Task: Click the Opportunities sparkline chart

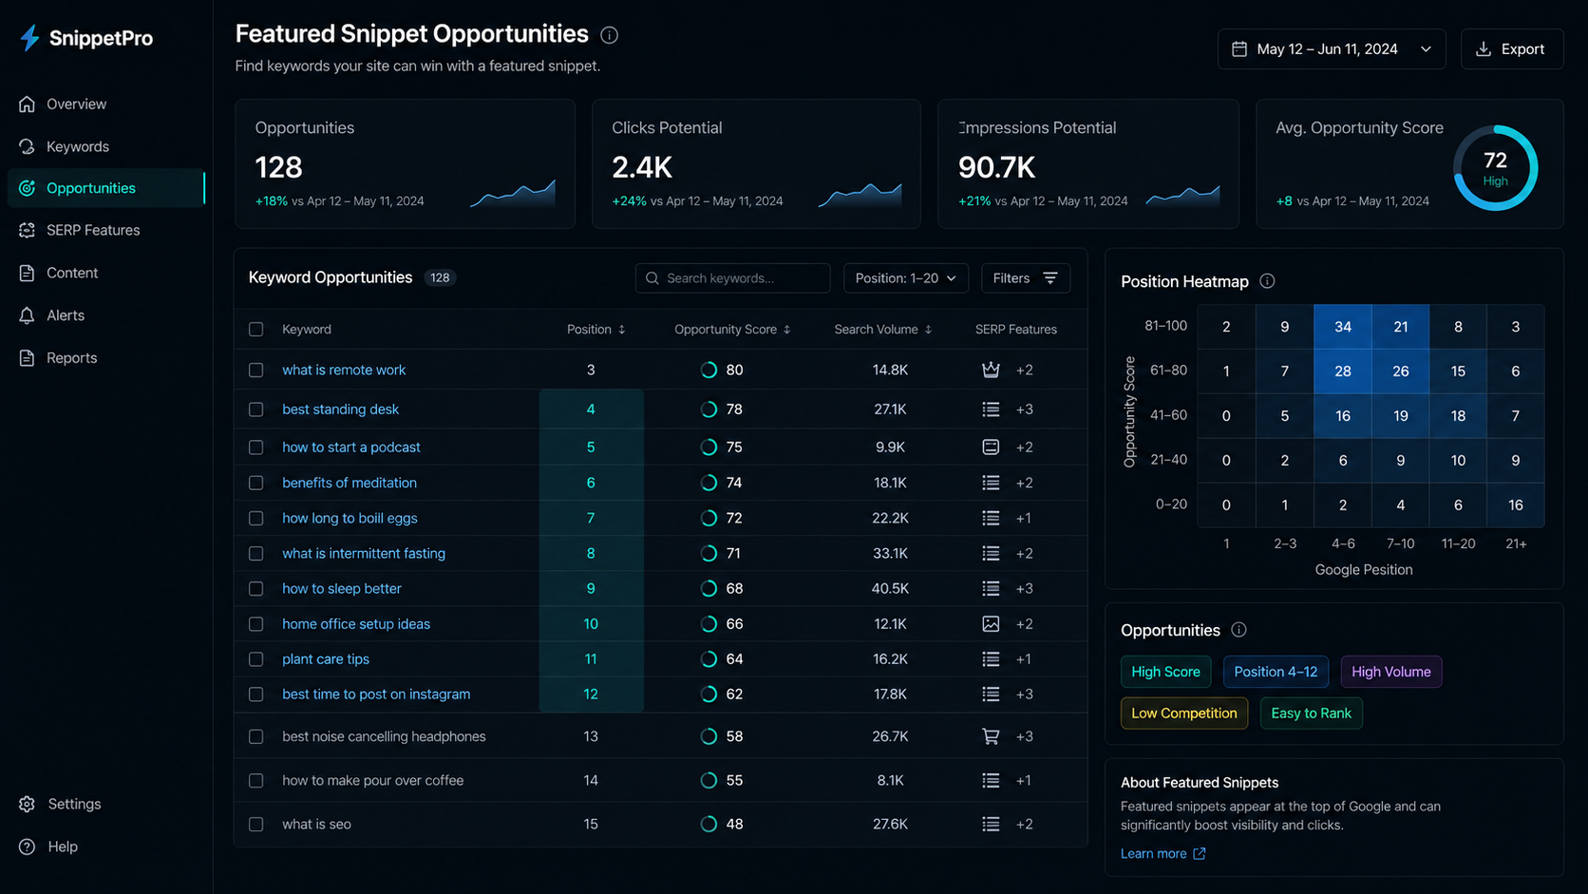Action: (513, 194)
